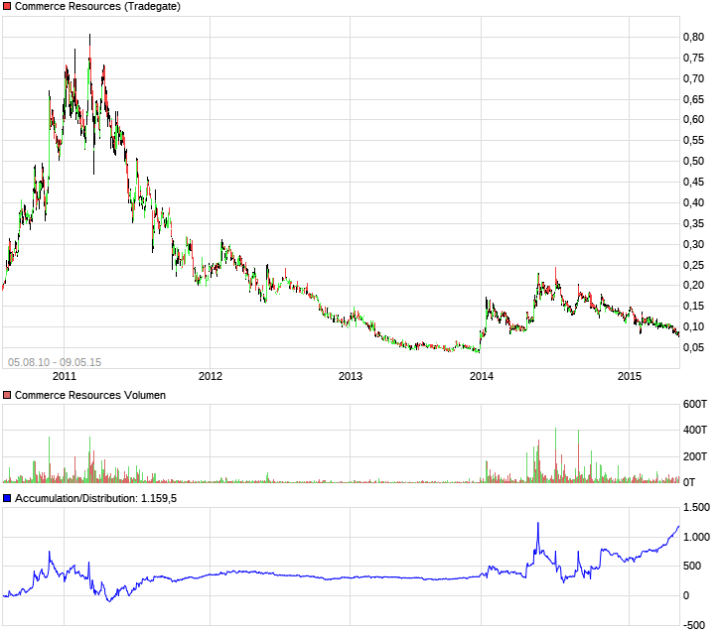Click the Accumulation/Distribution spike peak in 2014
Viewport: 721px width, 635px height.
click(538, 523)
